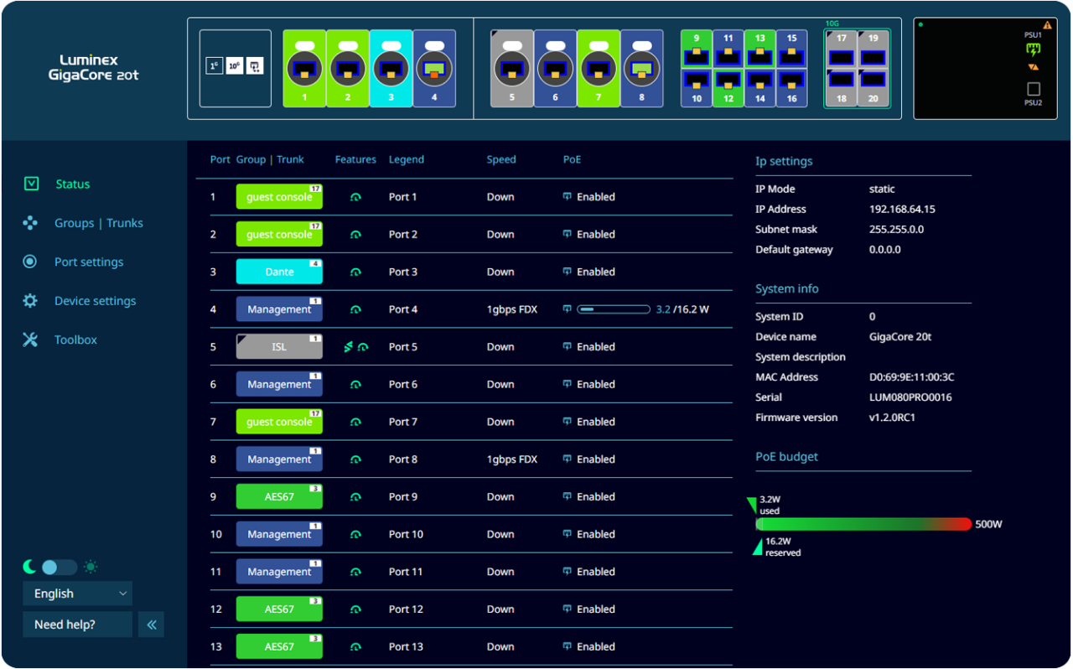Screen dimensions: 1073x669
Task: Click the PSU1 power supply icon
Action: pyautogui.click(x=1033, y=49)
